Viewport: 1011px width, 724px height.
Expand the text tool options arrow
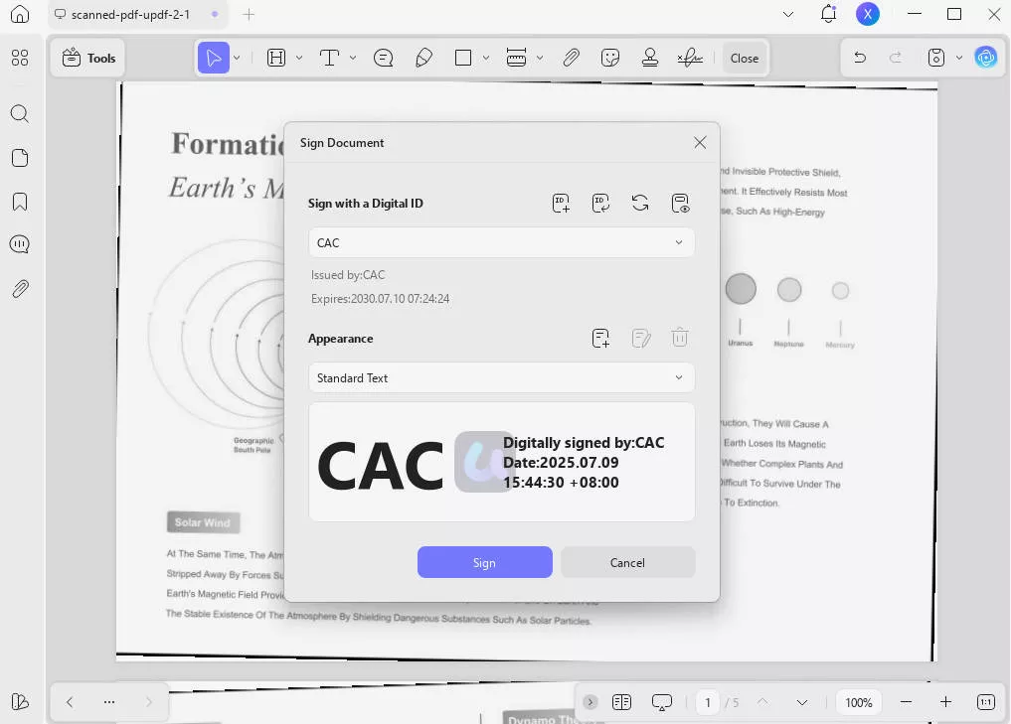(x=353, y=58)
